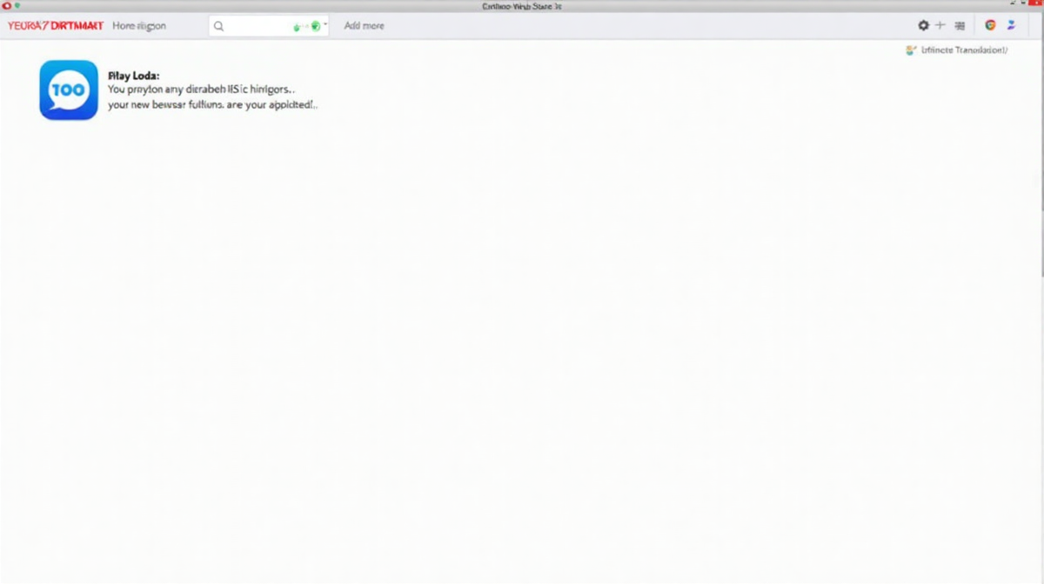Viewport: 1044px width, 584px height.
Task: Click the Add more link
Action: (x=364, y=26)
